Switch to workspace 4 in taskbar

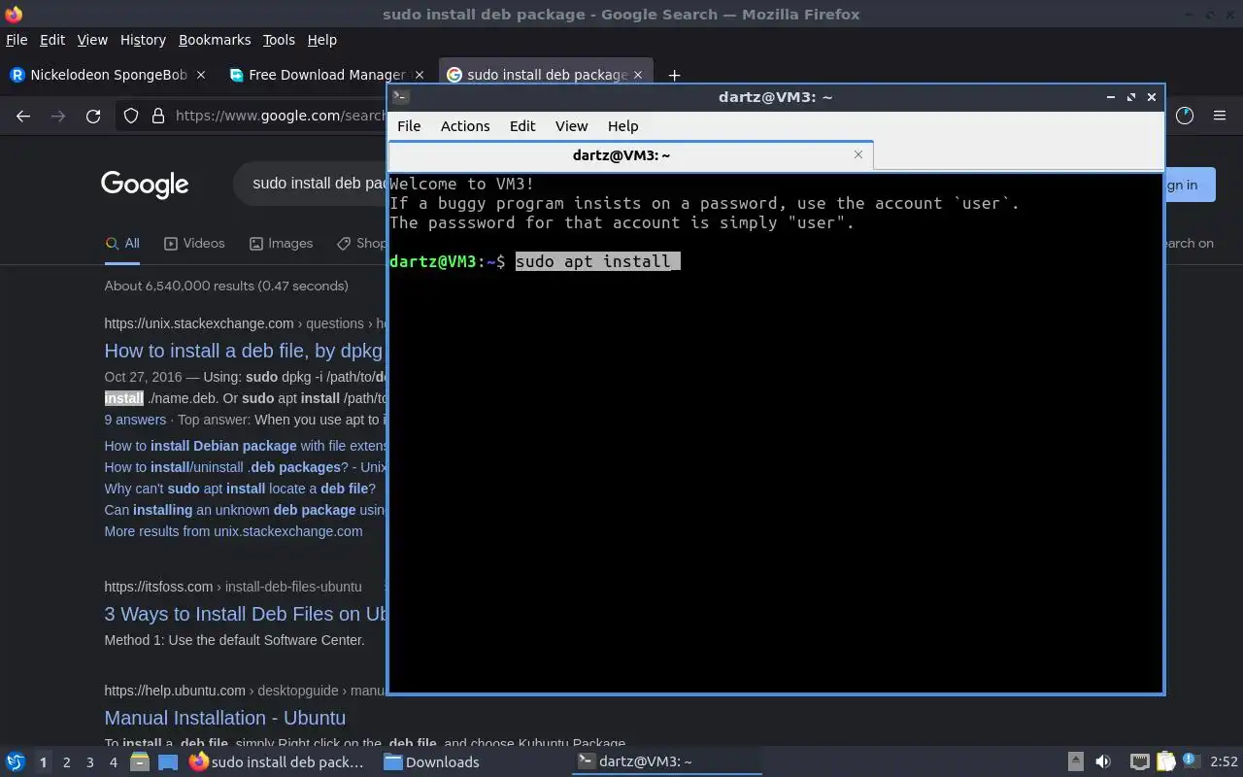click(113, 762)
